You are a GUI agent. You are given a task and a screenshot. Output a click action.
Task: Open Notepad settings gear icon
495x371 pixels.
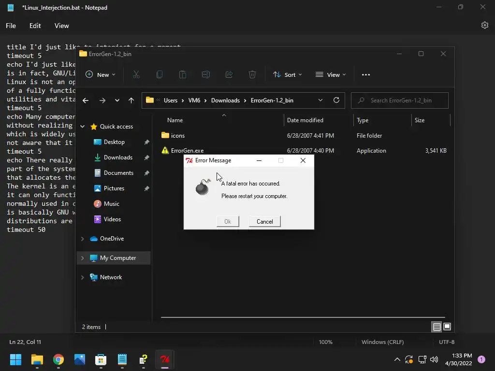click(x=484, y=25)
